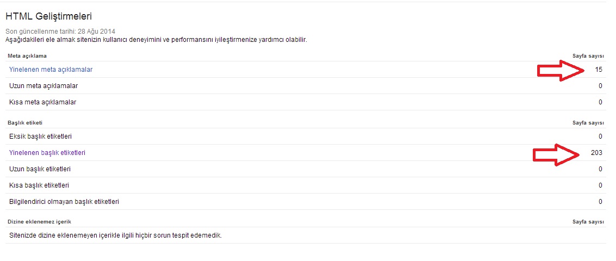This screenshot has width=616, height=261.
Task: Click the Uzun meta açıklamalar row
Action: 305,86
